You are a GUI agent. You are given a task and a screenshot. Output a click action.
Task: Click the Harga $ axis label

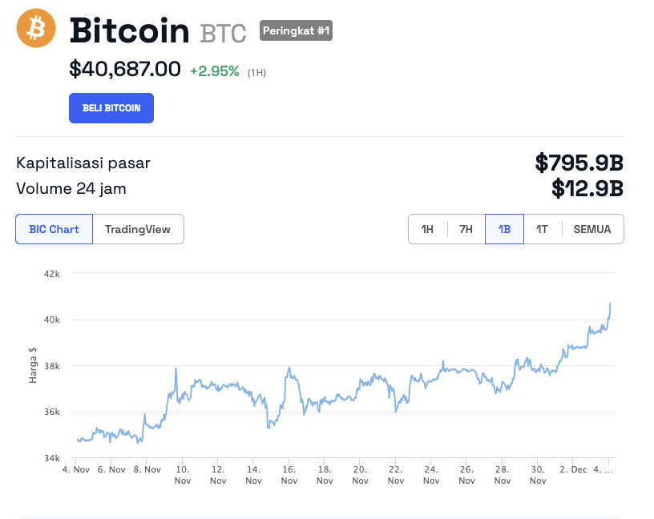pos(33,366)
